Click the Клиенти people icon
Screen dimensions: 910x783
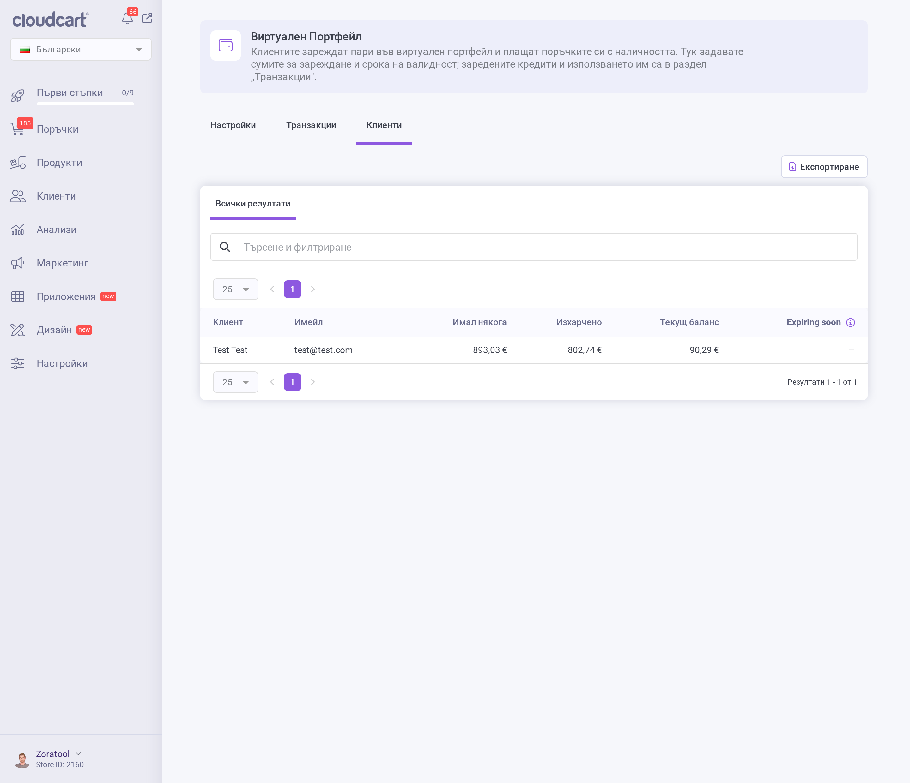(18, 196)
